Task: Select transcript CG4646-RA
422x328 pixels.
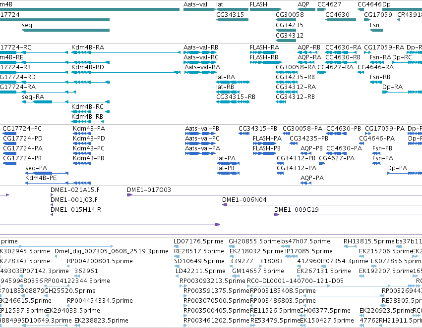Action: tap(376, 67)
